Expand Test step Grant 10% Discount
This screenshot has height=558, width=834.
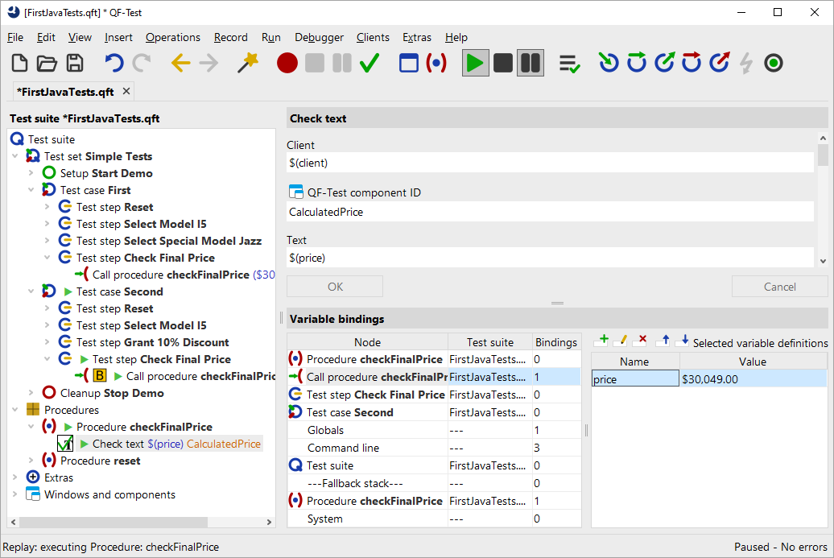[47, 342]
